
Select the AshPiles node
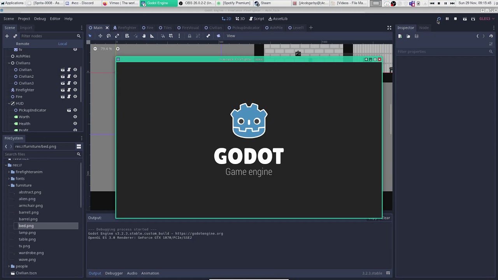(x=23, y=56)
